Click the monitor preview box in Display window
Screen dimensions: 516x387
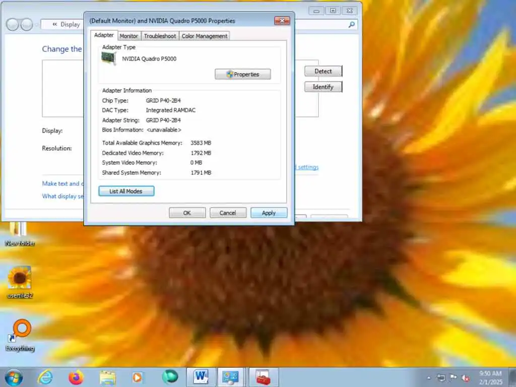(63, 88)
